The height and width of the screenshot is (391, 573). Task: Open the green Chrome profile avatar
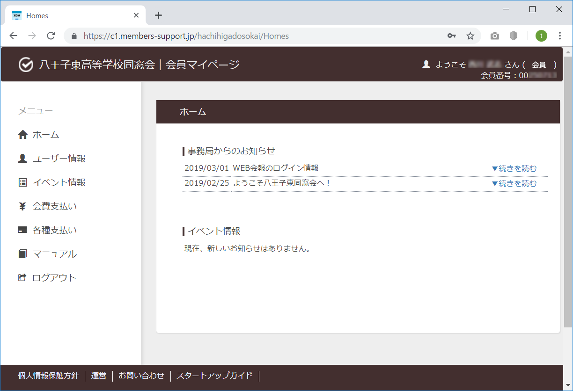tap(541, 36)
